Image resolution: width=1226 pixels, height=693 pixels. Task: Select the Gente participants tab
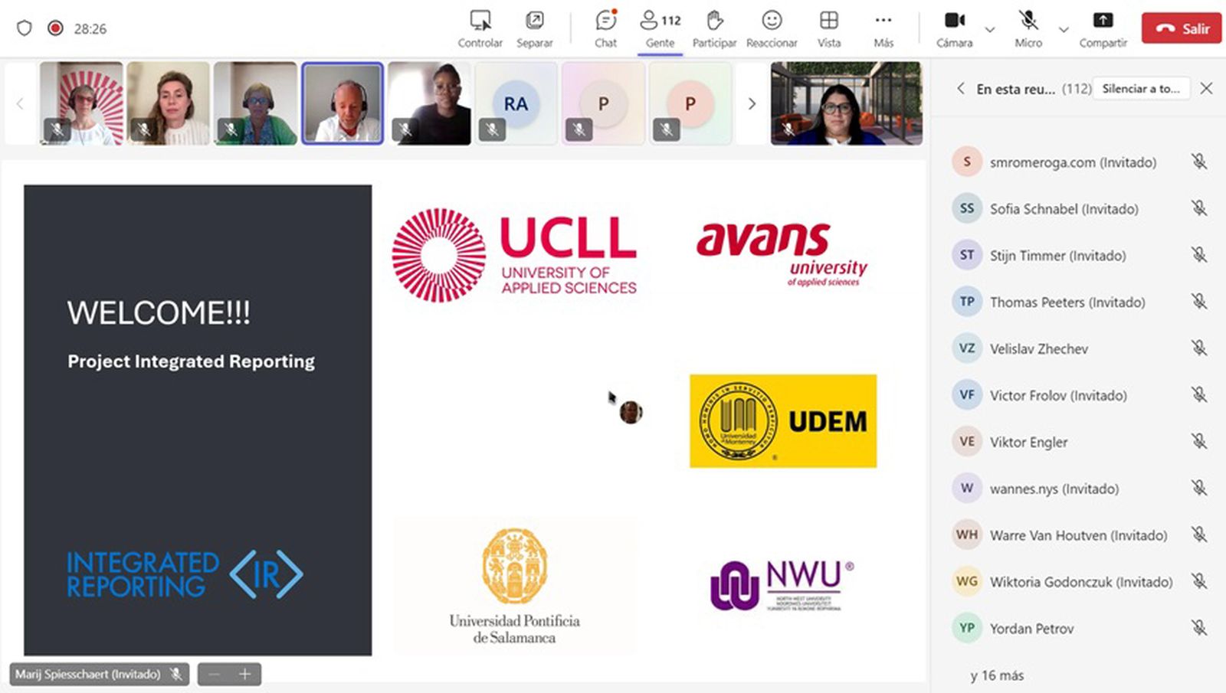pos(660,29)
